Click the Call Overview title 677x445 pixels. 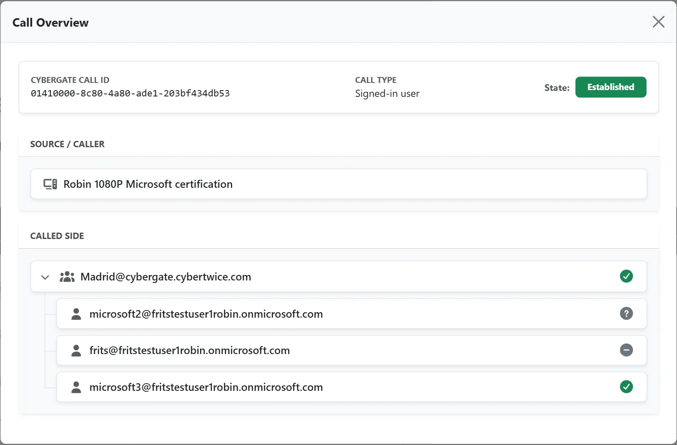(x=50, y=22)
